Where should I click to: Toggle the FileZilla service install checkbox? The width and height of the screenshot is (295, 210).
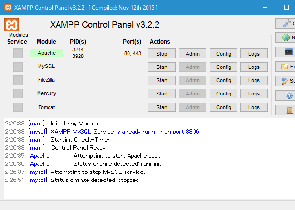(x=18, y=80)
